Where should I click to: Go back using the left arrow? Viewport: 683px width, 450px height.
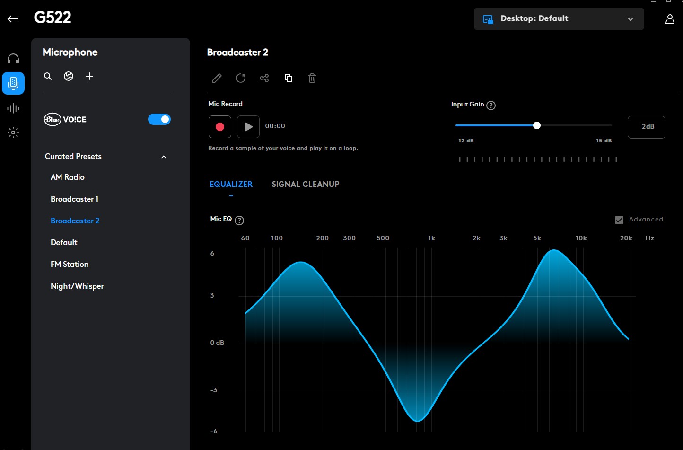(x=12, y=19)
